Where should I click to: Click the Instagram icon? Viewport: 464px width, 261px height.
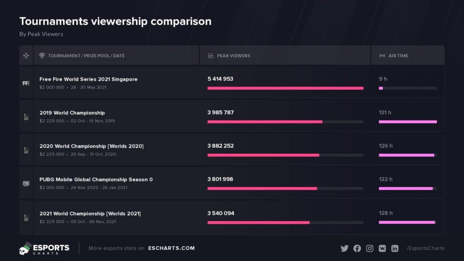click(370, 248)
